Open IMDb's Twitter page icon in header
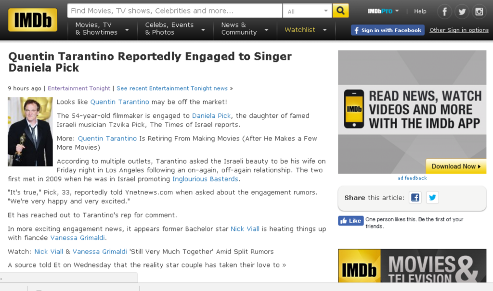493x291 pixels. point(462,12)
